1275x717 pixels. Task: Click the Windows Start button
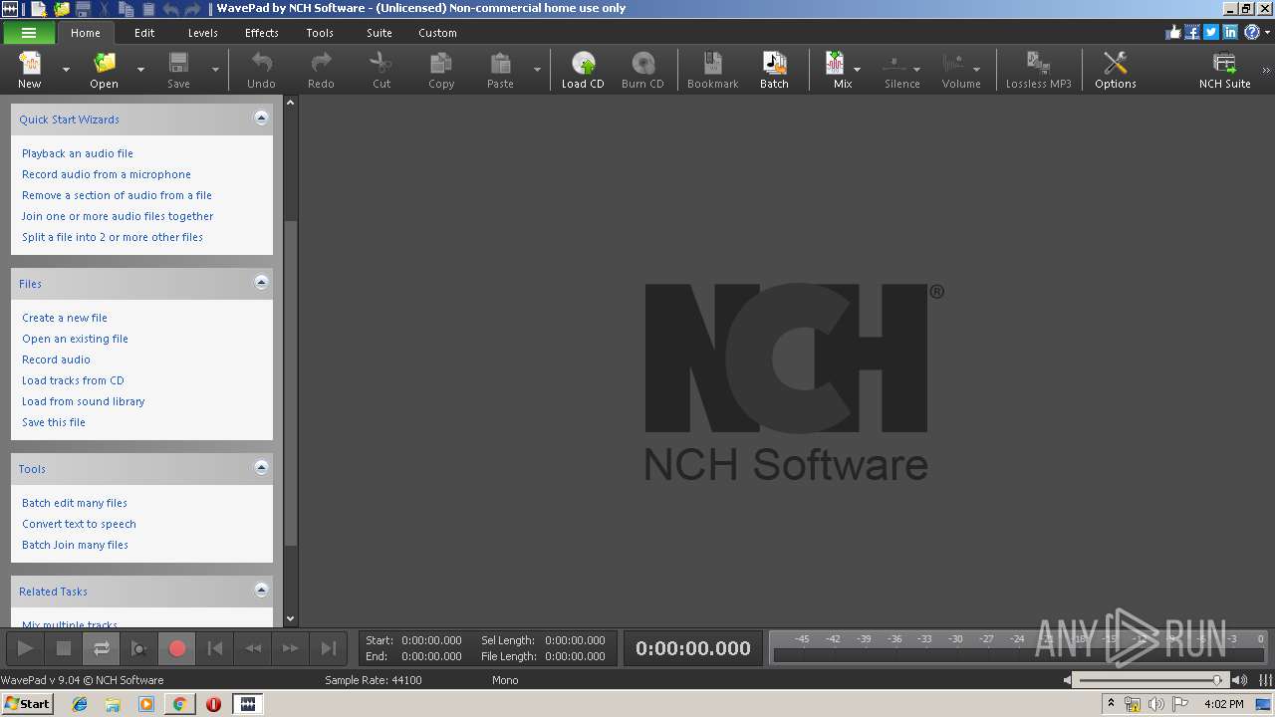27,703
